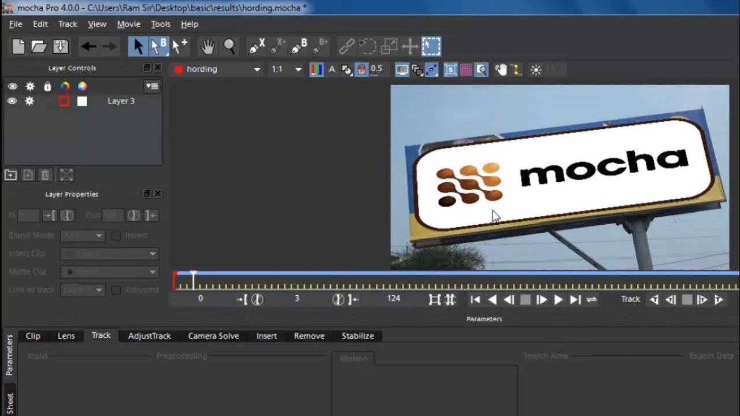Select the Move four-arrow tool
This screenshot has height=416, width=740.
[x=410, y=46]
